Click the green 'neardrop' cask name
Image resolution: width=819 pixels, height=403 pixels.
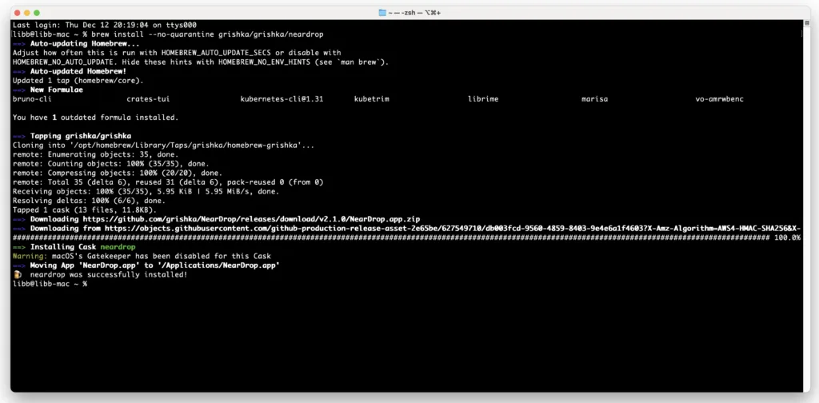tap(118, 247)
